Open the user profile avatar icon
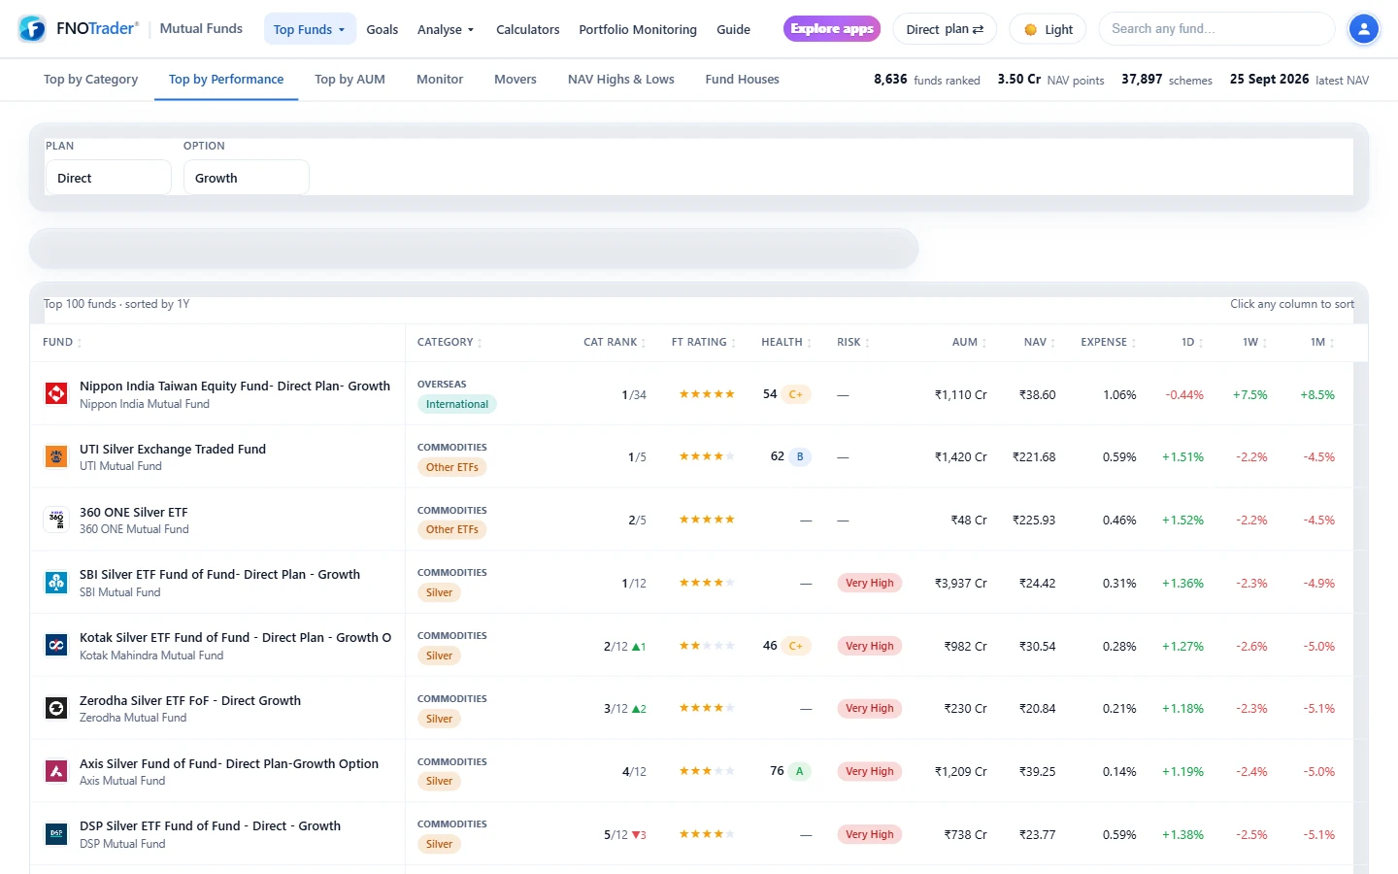This screenshot has width=1398, height=874. [x=1364, y=29]
